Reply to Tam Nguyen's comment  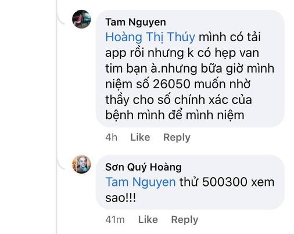tap(177, 138)
